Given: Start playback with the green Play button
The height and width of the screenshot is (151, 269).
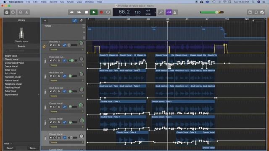Looking at the screenshot, I should click(94, 12).
